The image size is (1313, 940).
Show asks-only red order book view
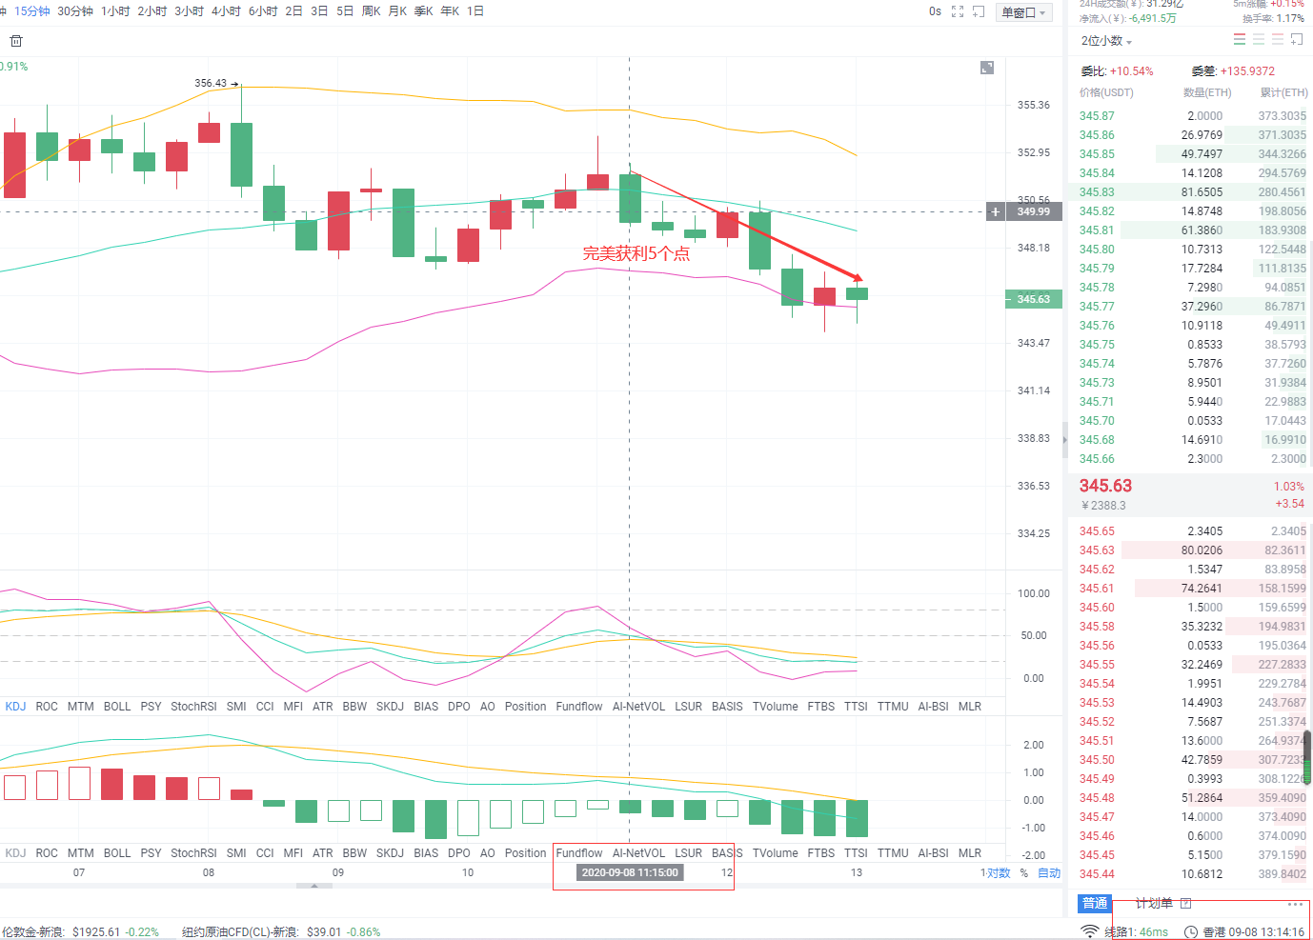(x=1278, y=39)
